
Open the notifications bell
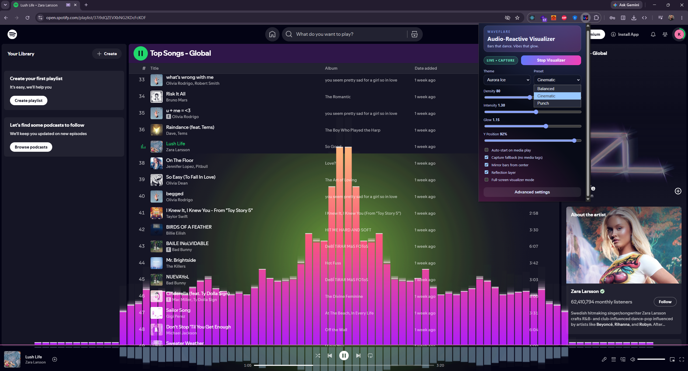(653, 34)
